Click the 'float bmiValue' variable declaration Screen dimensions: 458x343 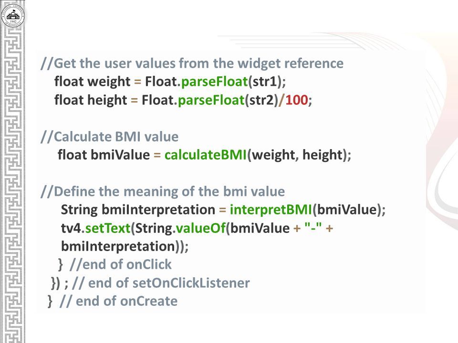pyautogui.click(x=104, y=155)
